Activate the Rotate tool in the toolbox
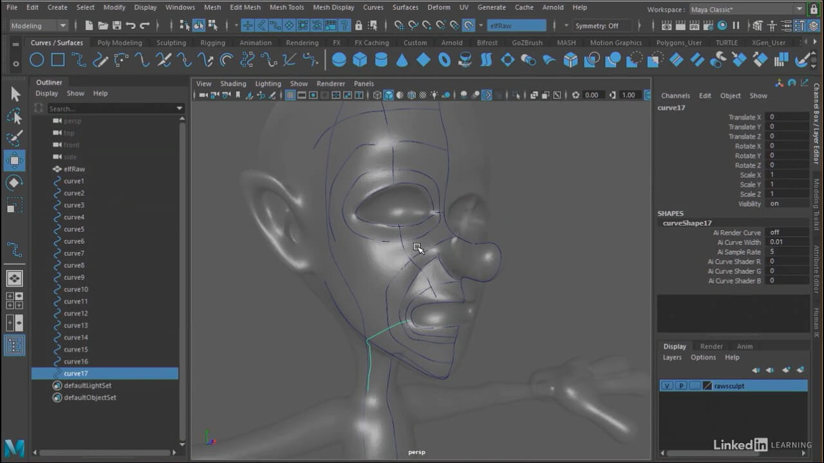 tap(15, 183)
